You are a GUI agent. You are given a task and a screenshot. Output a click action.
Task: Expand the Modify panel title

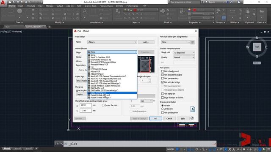tap(59, 22)
